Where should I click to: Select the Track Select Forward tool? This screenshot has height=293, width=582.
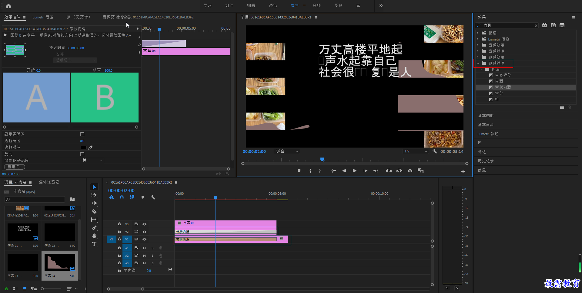pos(94,195)
